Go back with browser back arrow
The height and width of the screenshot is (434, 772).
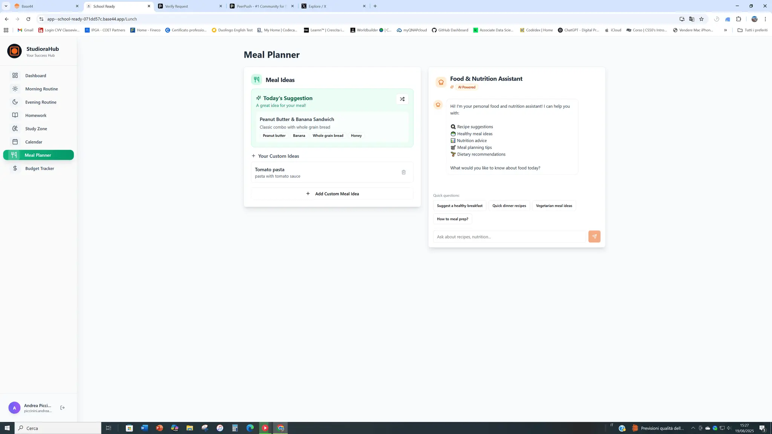pos(6,19)
